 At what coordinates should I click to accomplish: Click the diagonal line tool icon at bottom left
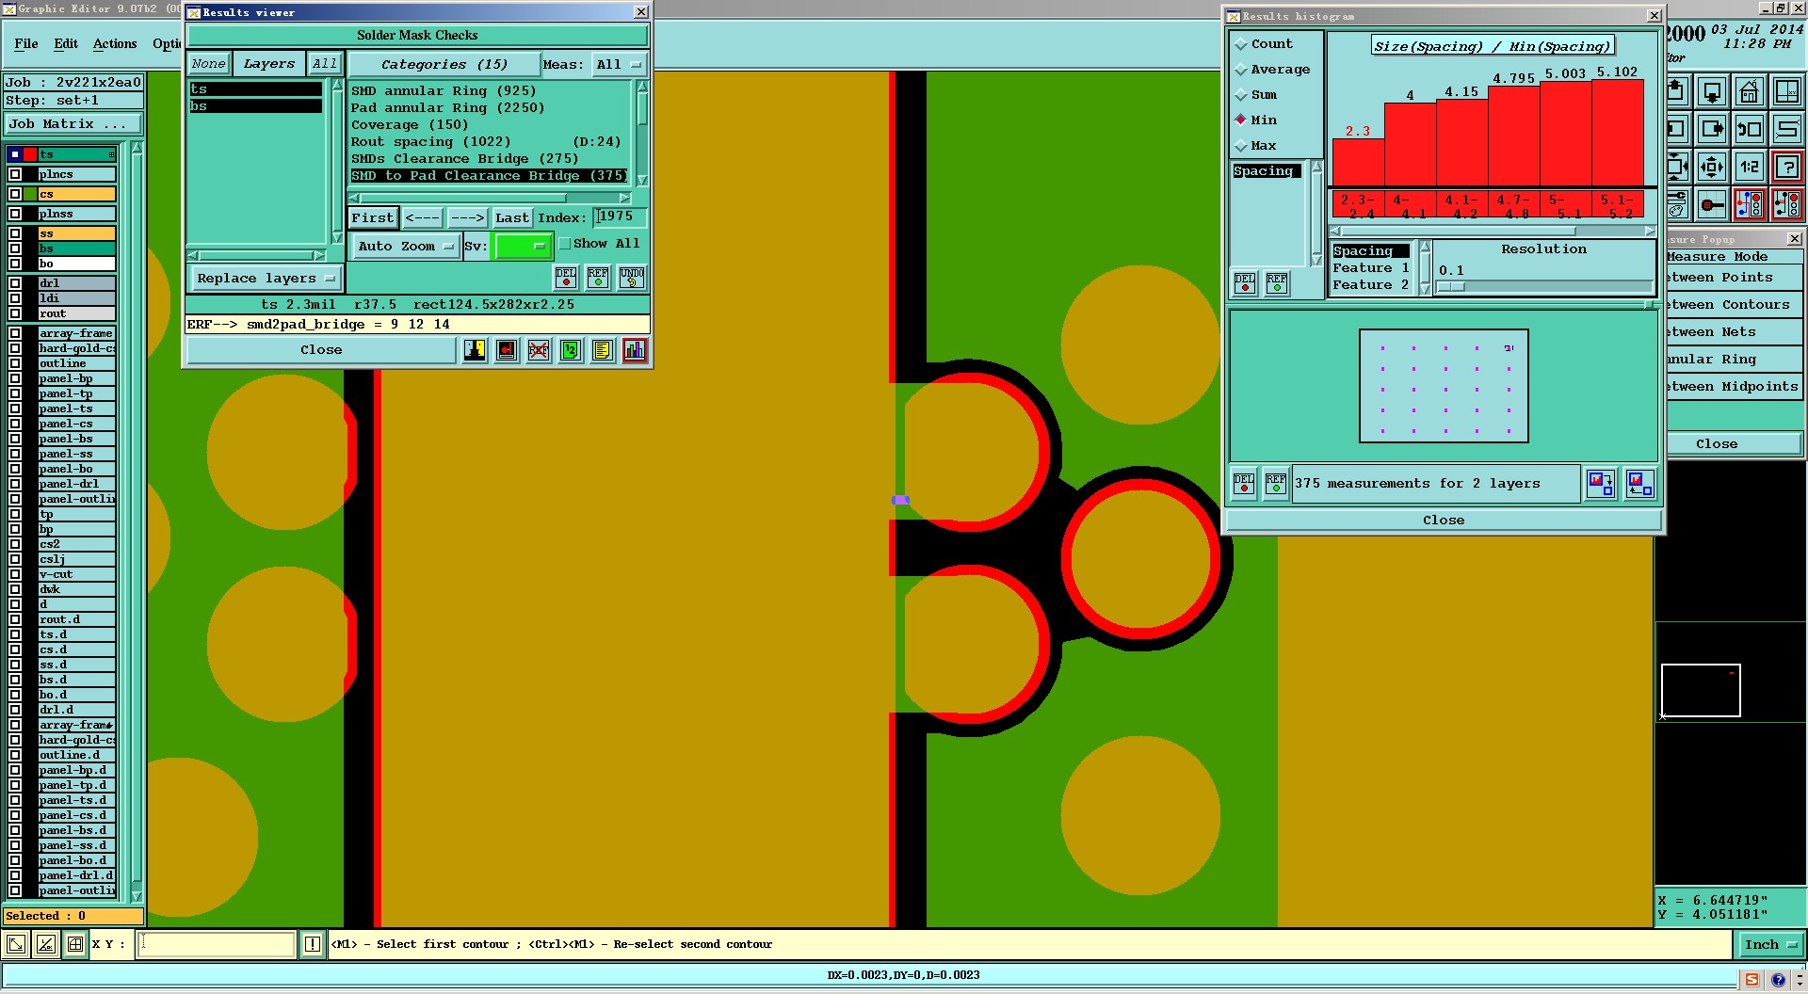click(16, 944)
